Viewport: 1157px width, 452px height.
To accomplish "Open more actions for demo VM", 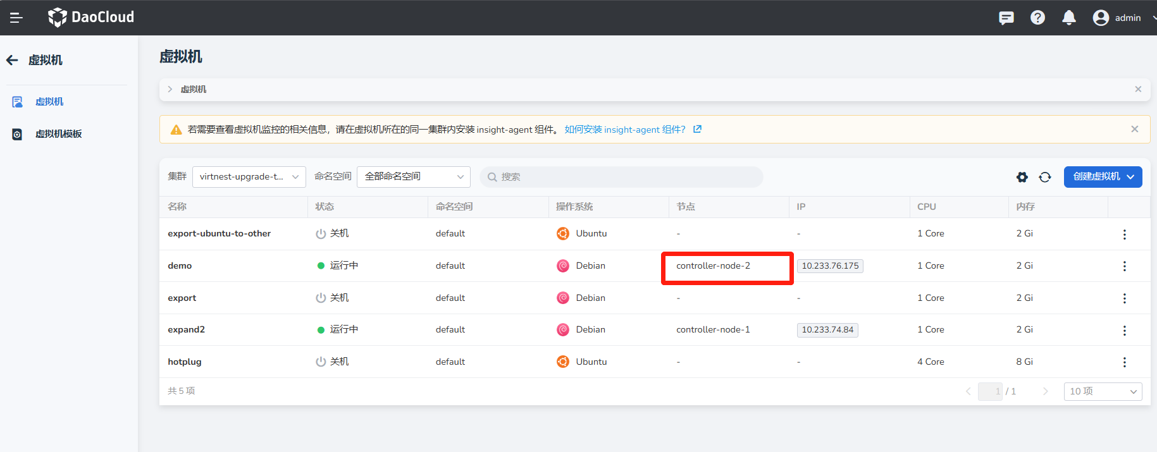I will click(1124, 266).
